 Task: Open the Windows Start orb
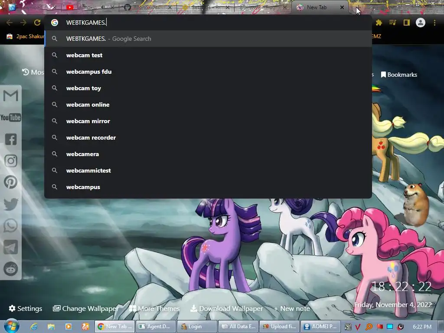[11, 326]
